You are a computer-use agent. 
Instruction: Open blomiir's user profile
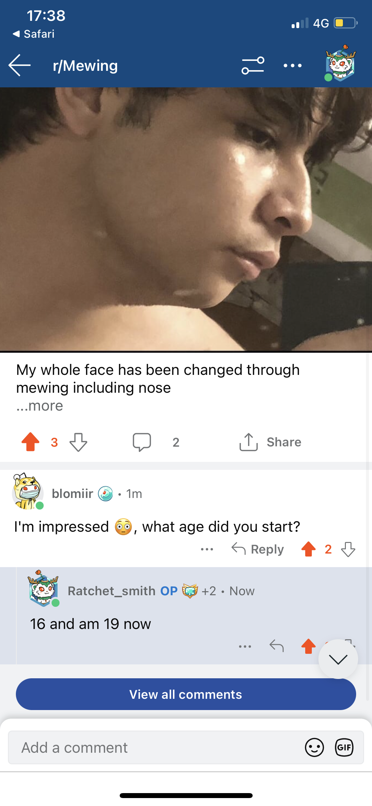pyautogui.click(x=72, y=494)
